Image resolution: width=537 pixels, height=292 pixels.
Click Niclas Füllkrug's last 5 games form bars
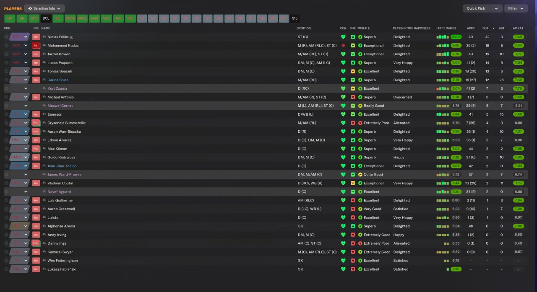(x=442, y=37)
